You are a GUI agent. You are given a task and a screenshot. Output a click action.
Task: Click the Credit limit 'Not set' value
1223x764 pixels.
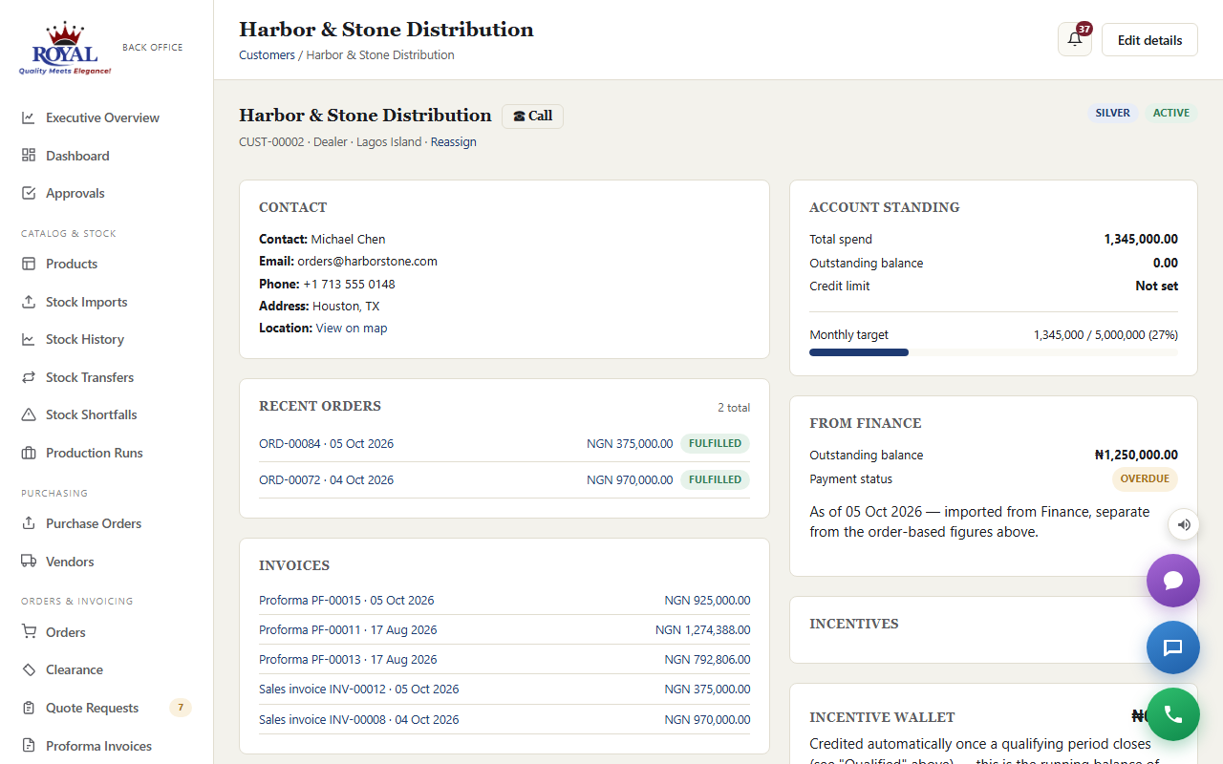[x=1156, y=286]
